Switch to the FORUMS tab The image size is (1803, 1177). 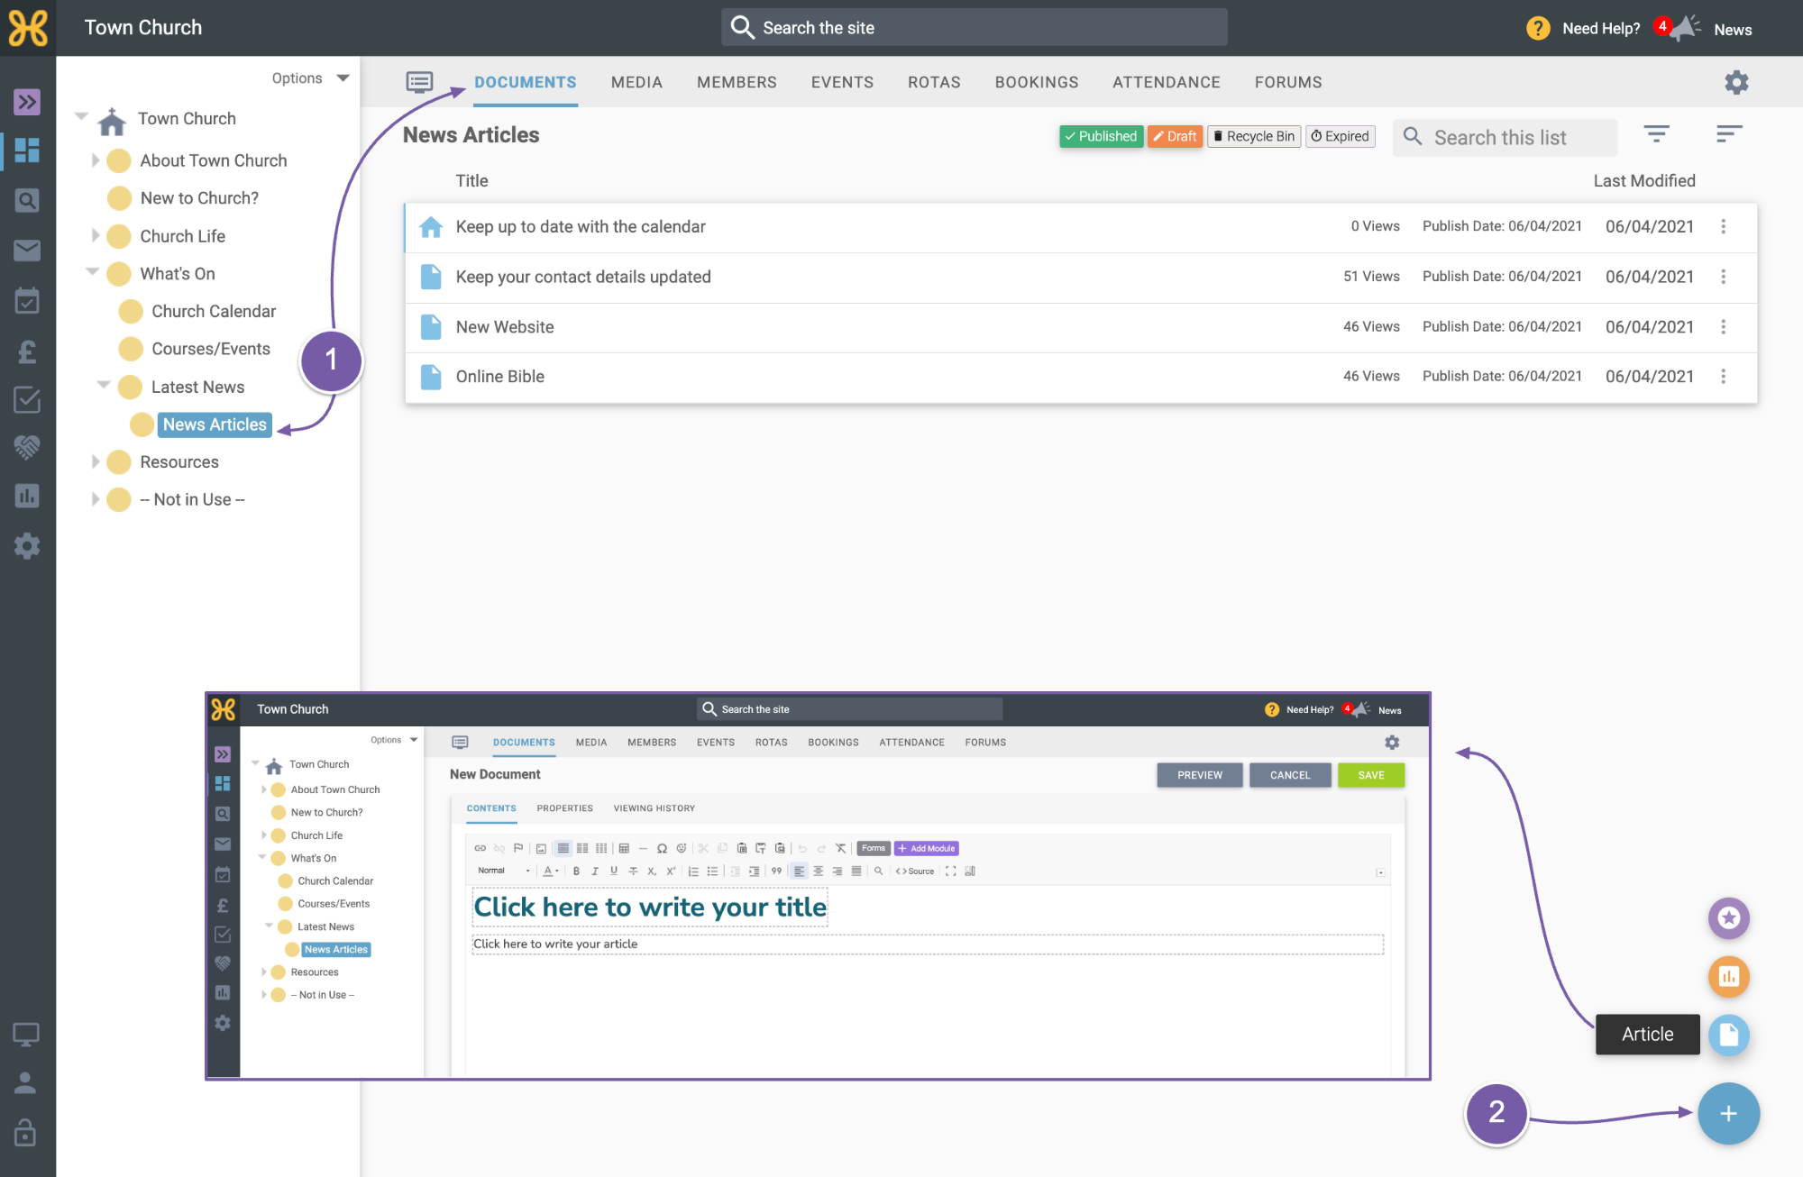pyautogui.click(x=1288, y=82)
